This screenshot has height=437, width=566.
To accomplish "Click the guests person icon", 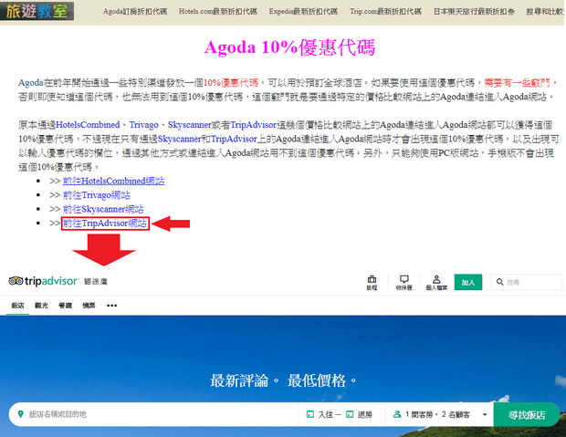I will tap(397, 414).
